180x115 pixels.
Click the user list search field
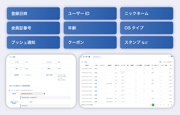coord(167,62)
